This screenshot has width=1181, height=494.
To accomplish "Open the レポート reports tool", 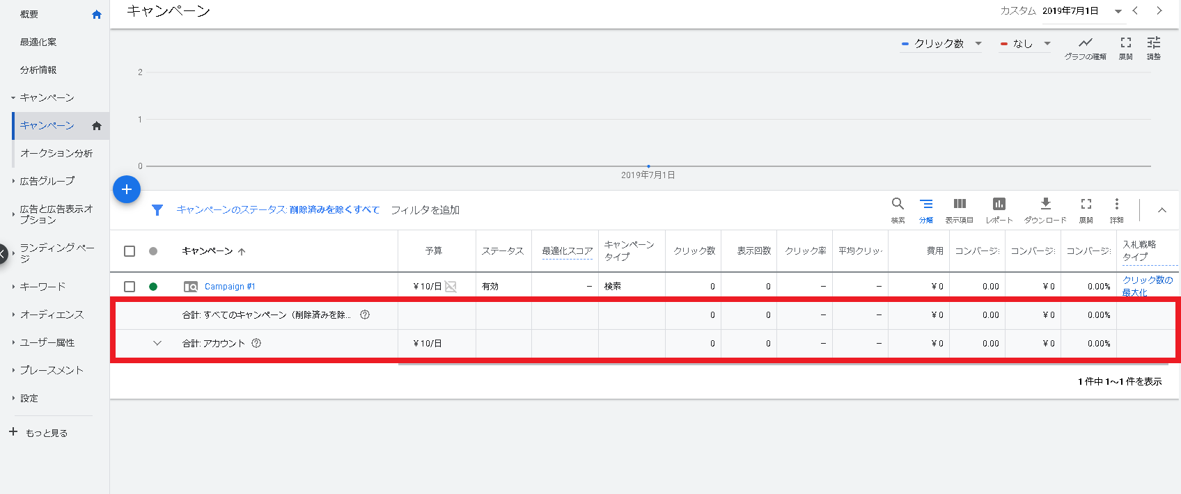I will click(x=999, y=209).
